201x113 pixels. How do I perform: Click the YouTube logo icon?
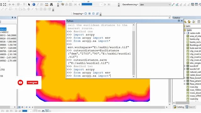(x=20, y=83)
